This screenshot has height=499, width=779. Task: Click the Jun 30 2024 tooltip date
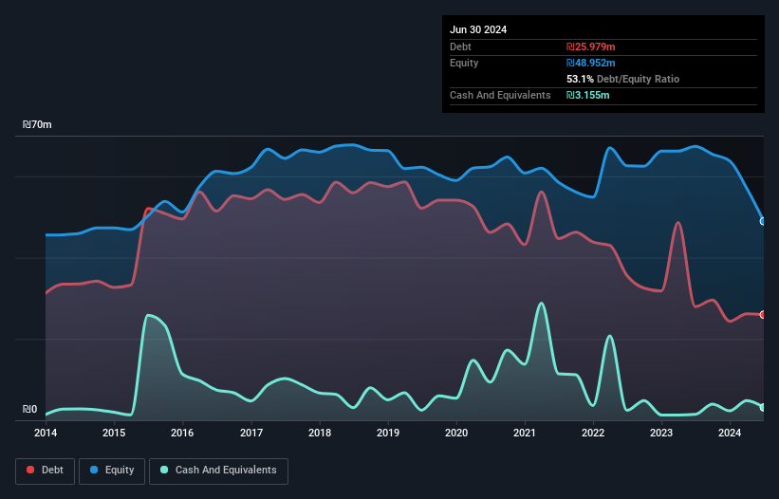[478, 29]
